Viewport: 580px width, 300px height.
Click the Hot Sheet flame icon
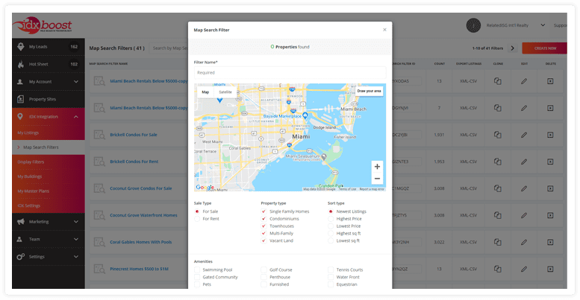(21, 64)
